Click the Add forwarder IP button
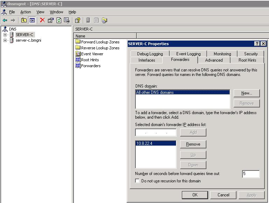Viewport: 269px width, 203px height. pos(193,132)
